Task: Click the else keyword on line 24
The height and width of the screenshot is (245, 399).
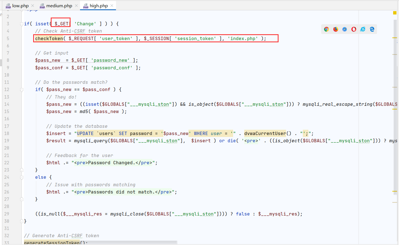Action: pos(41,177)
